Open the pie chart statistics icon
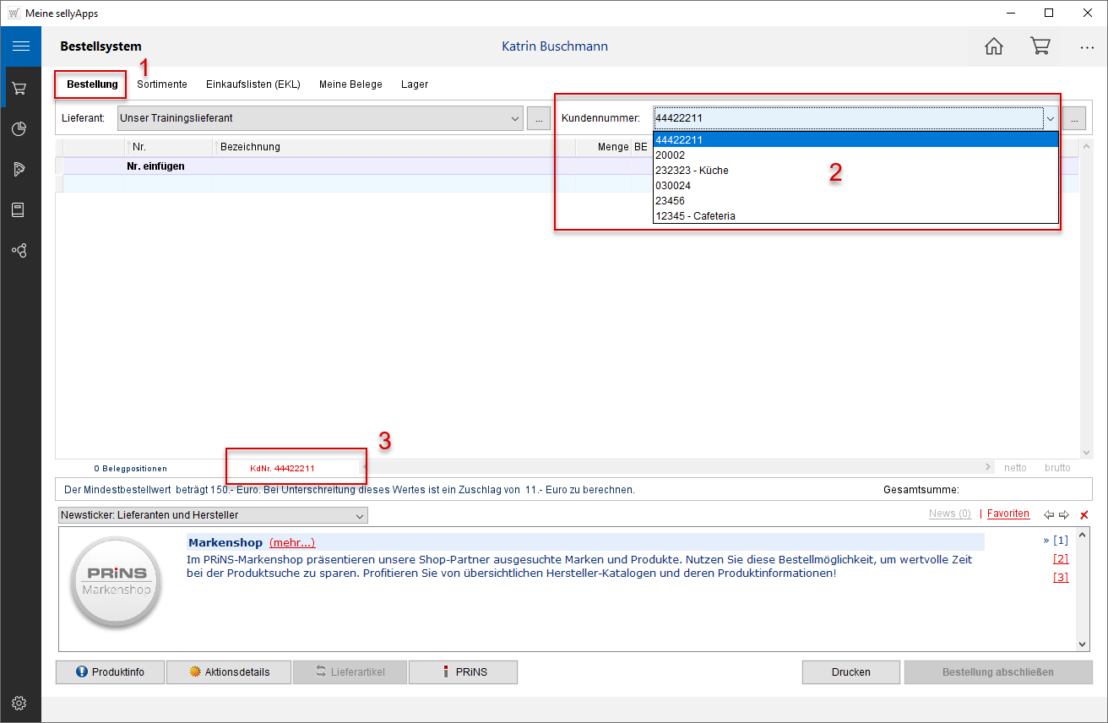 pos(19,128)
